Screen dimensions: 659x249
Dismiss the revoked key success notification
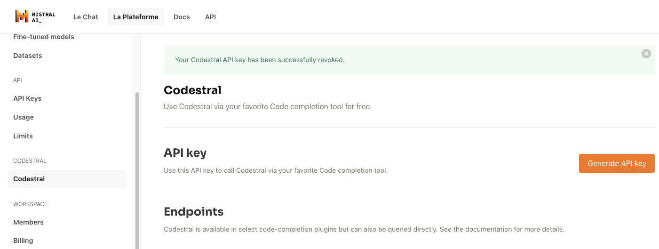[646, 54]
